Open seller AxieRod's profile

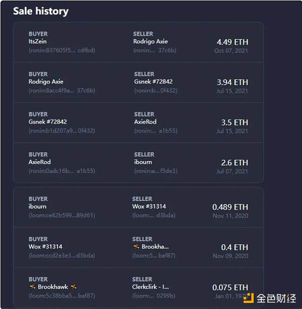click(x=145, y=122)
